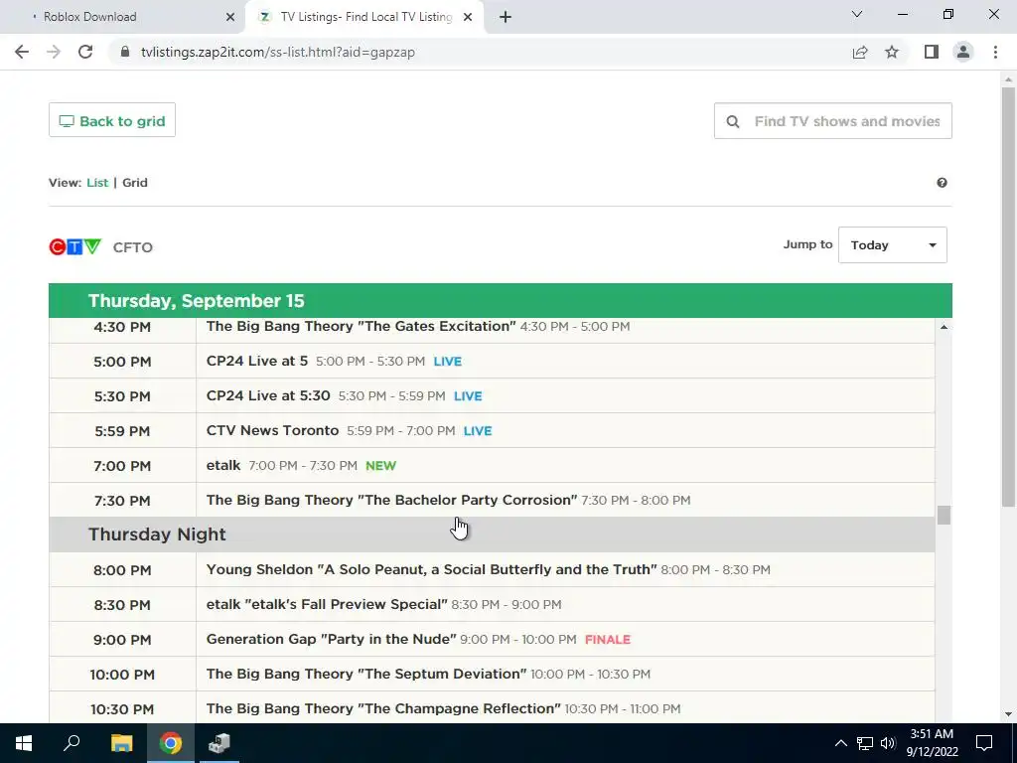The width and height of the screenshot is (1017, 763).
Task: Open the Jump to Today dropdown
Action: [893, 244]
